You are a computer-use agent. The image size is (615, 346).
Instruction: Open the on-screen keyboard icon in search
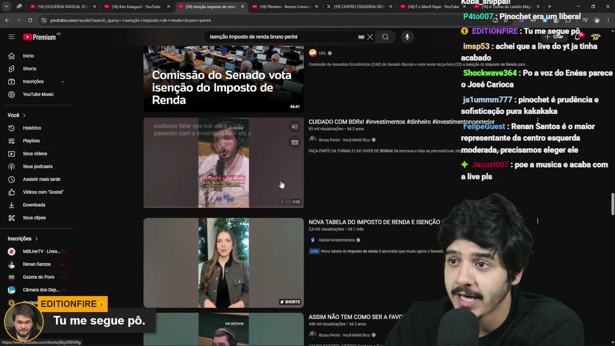coord(361,37)
